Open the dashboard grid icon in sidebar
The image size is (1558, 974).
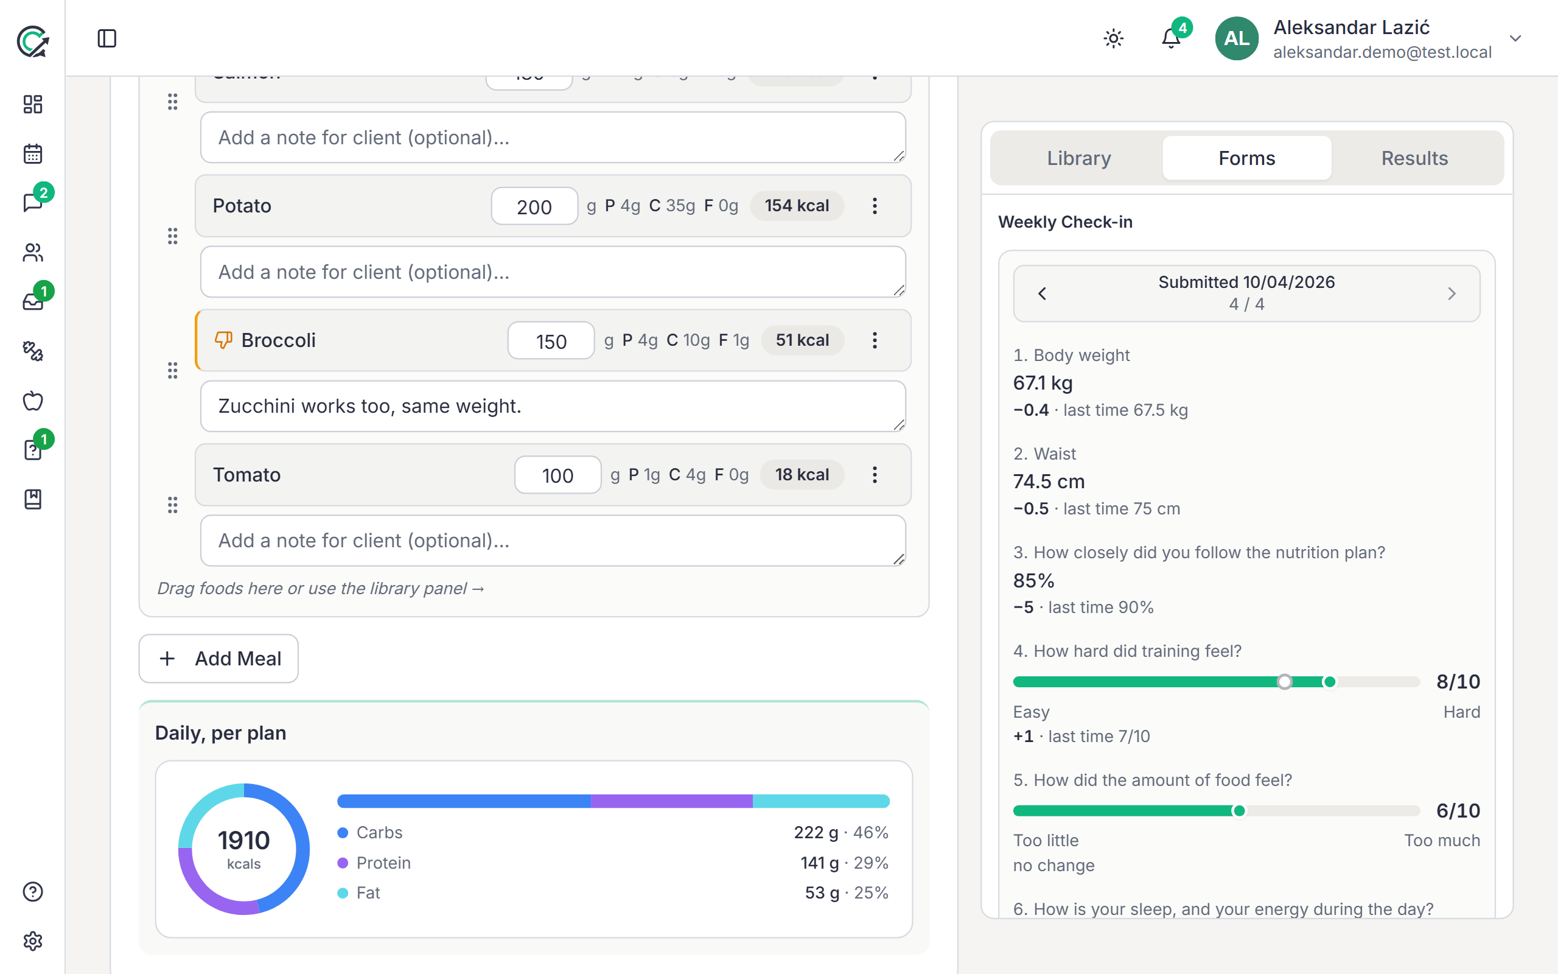33,104
